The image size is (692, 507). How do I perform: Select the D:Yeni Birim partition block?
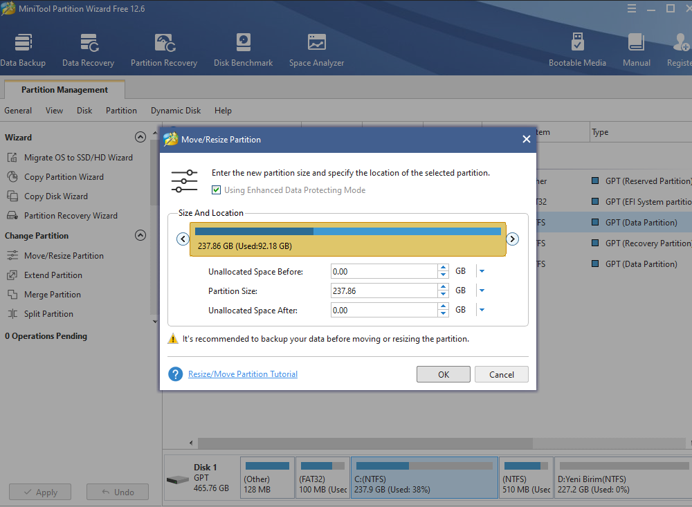(623, 478)
